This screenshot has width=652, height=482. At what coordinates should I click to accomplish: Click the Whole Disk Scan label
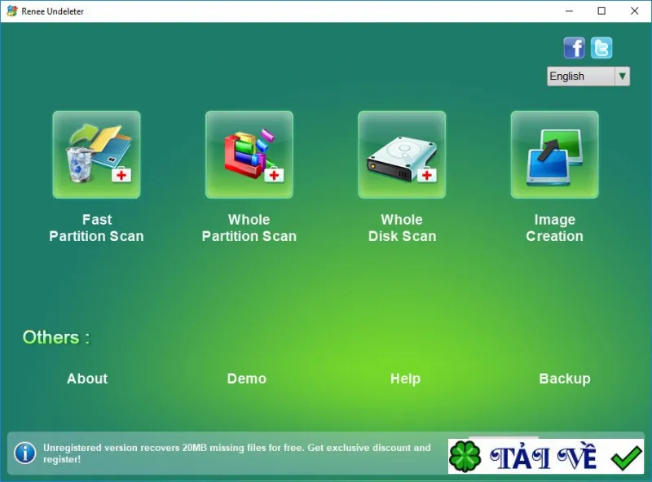click(x=402, y=228)
